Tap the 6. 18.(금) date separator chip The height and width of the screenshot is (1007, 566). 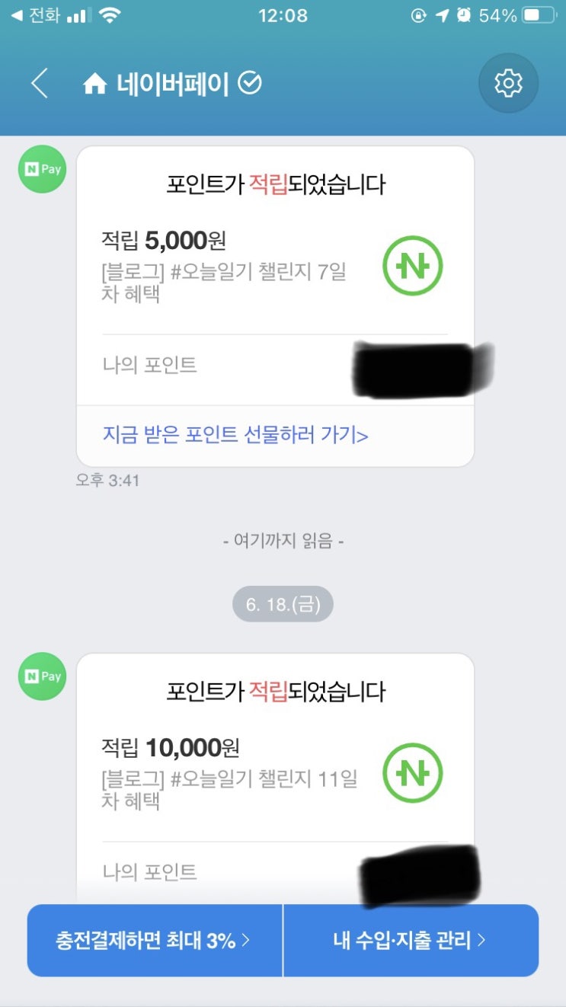[283, 605]
